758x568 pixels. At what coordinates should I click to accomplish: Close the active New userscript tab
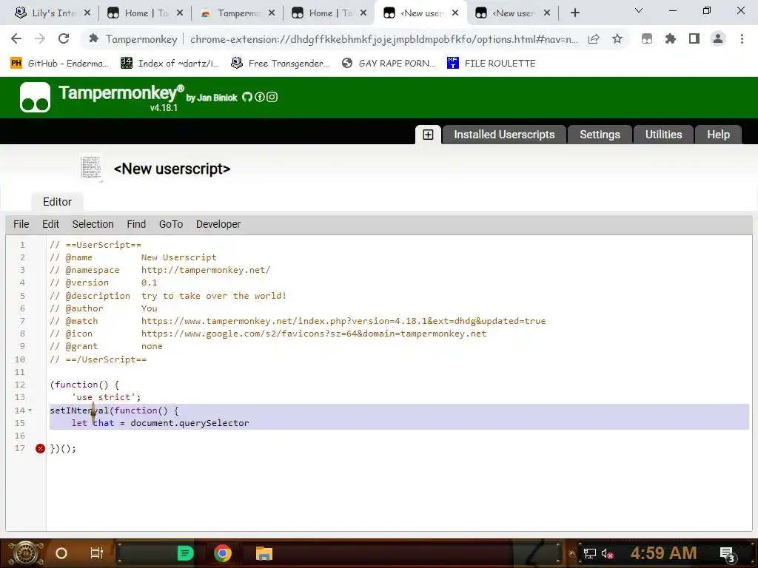click(455, 13)
